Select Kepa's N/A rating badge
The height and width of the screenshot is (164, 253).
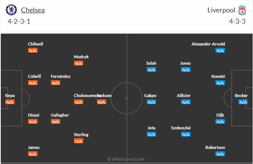tap(10, 102)
